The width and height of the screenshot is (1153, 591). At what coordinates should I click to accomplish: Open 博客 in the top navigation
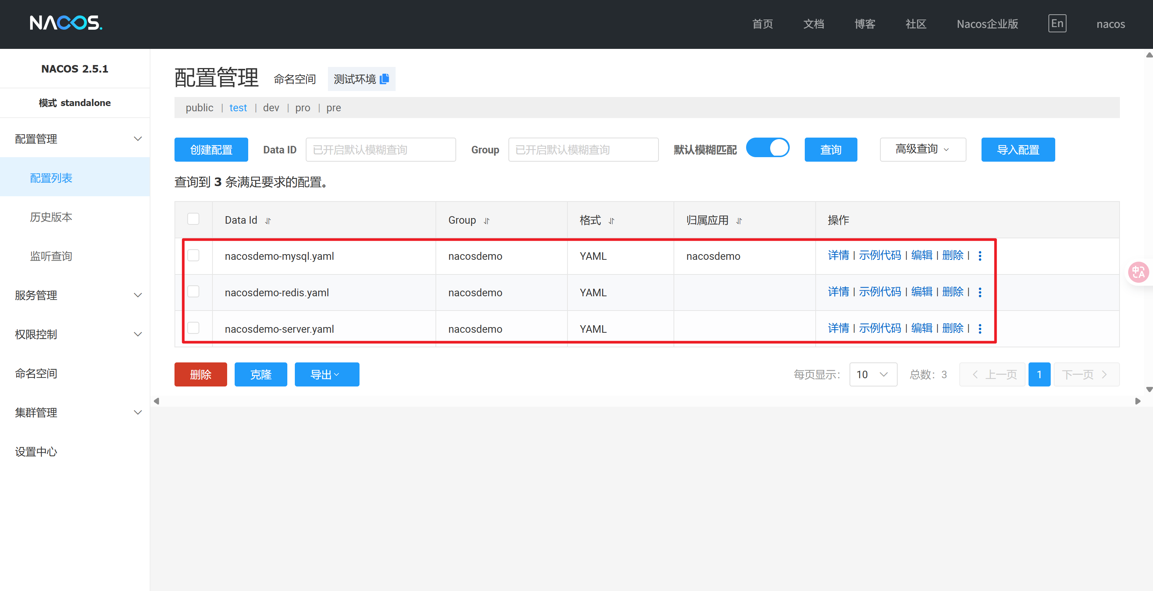(865, 24)
